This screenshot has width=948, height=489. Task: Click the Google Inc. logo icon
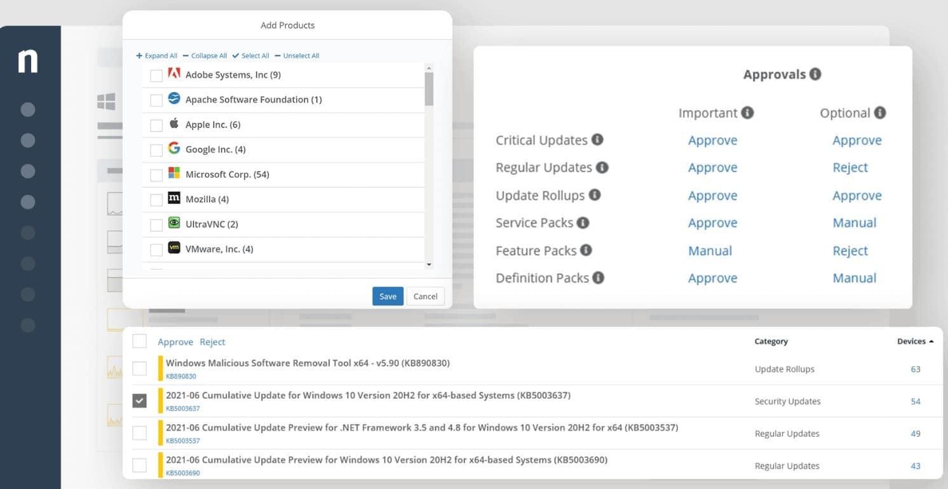pos(174,148)
